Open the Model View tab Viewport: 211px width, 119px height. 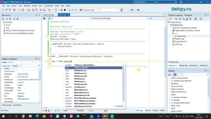183,65
